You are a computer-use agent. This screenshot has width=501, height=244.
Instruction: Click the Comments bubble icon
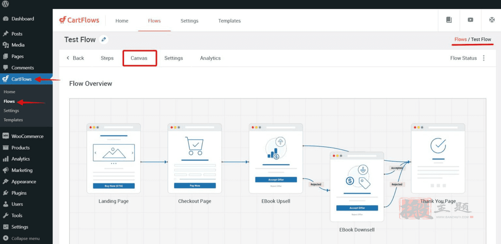[6, 68]
